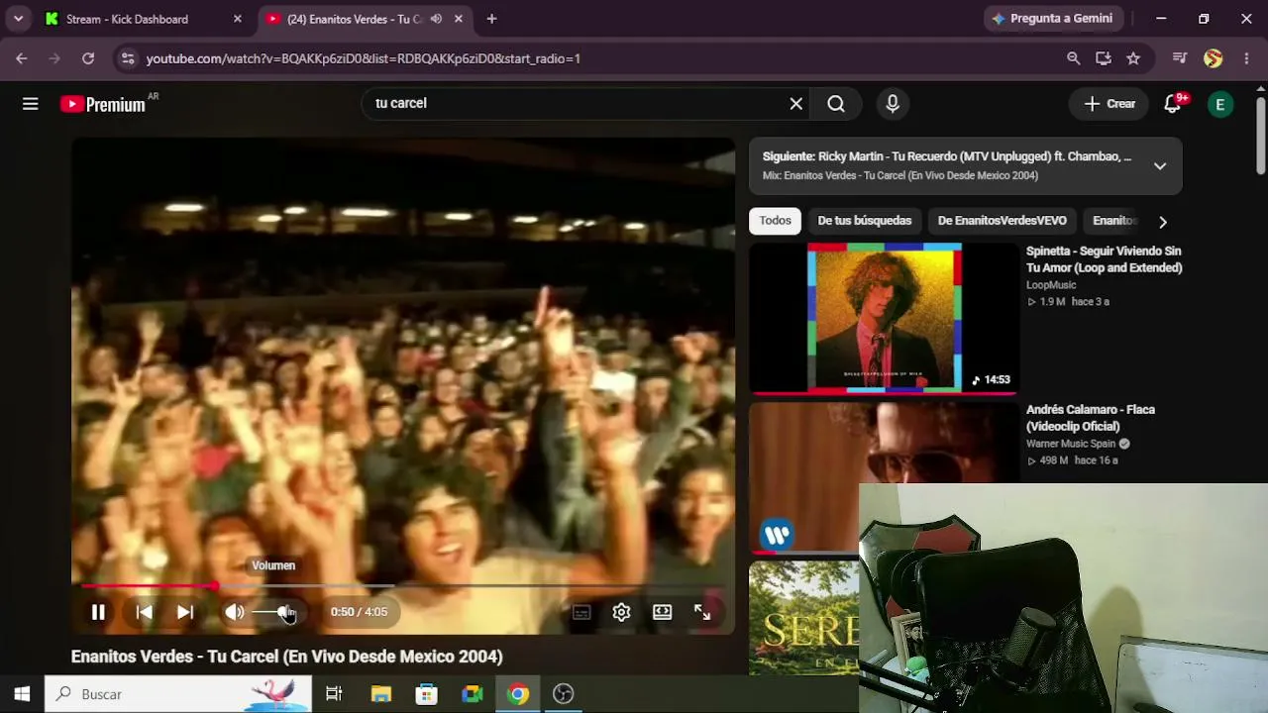Go to the previous video

click(x=145, y=612)
